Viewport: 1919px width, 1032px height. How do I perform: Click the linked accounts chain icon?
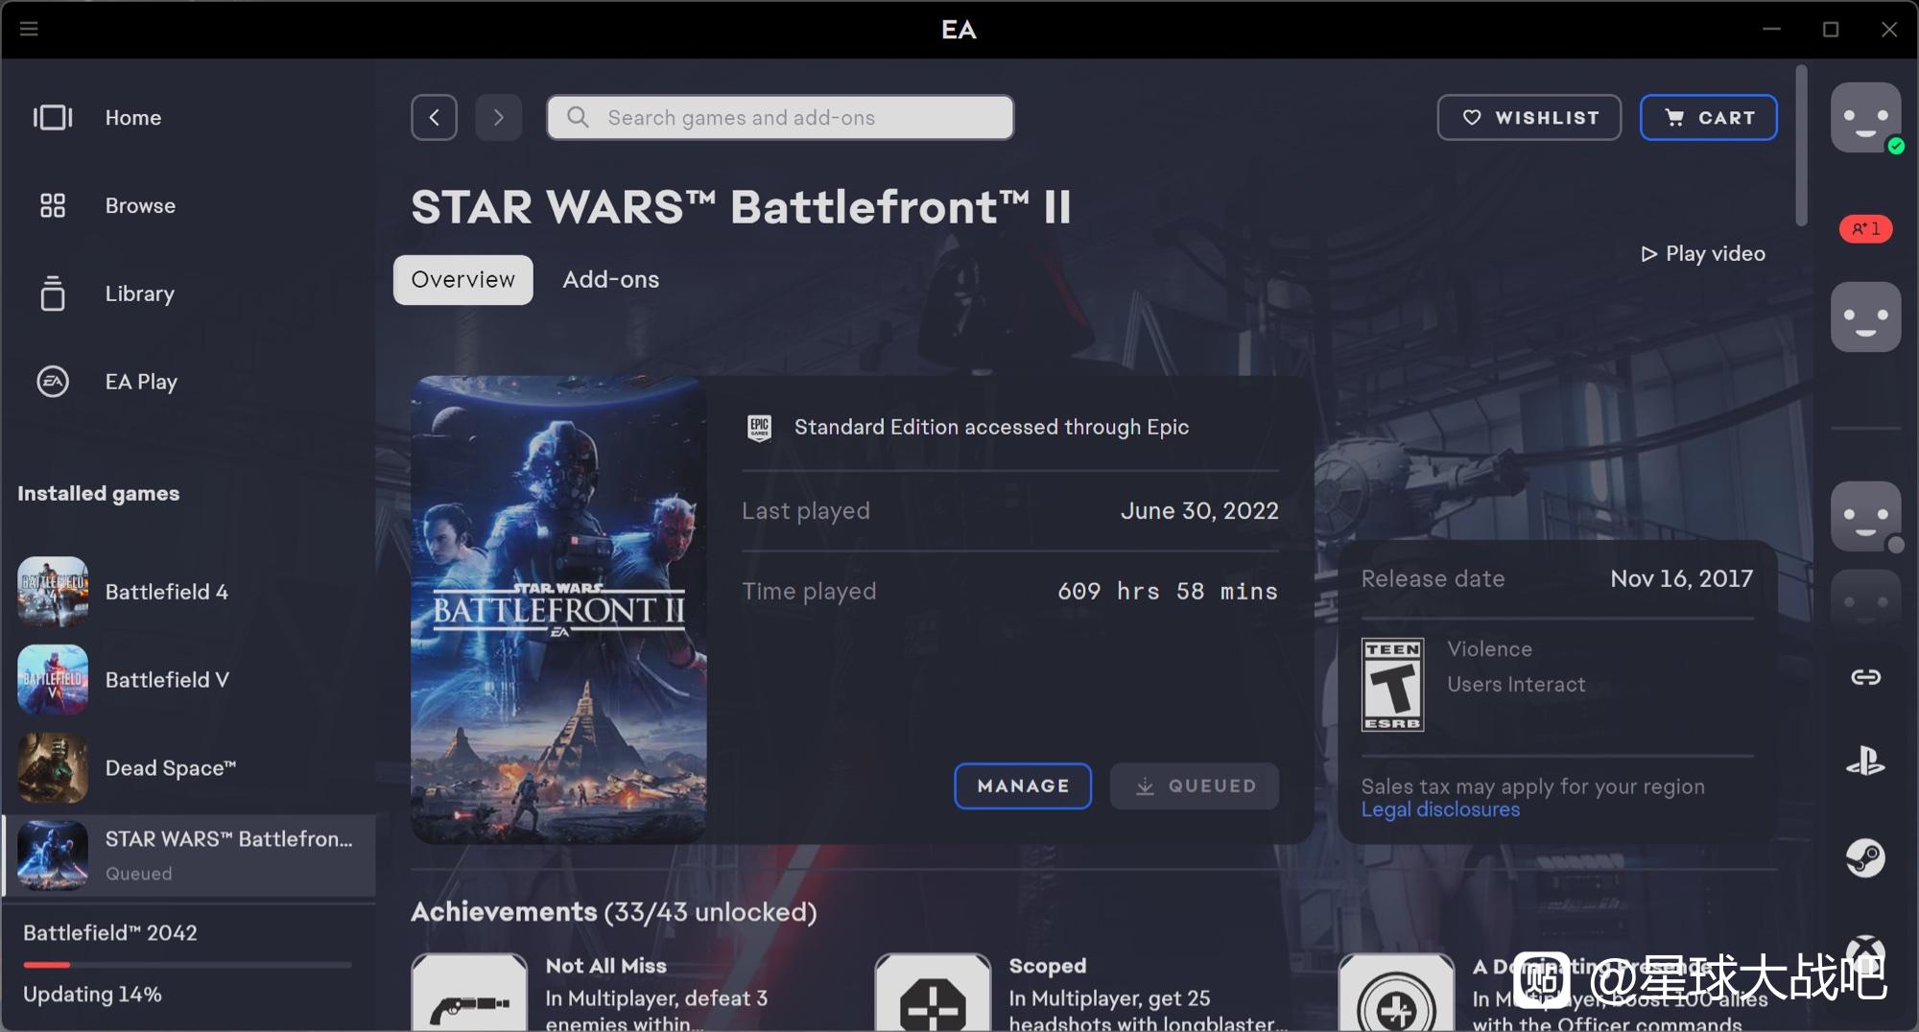(1865, 677)
